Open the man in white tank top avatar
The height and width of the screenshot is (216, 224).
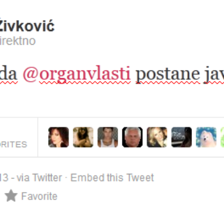coord(108,137)
